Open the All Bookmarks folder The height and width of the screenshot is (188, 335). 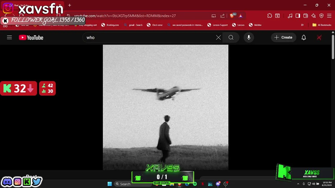(322, 25)
